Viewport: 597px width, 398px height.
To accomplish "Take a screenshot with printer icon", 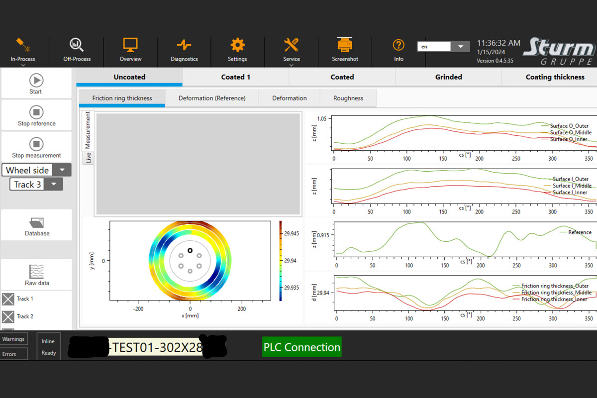I will 345,45.
